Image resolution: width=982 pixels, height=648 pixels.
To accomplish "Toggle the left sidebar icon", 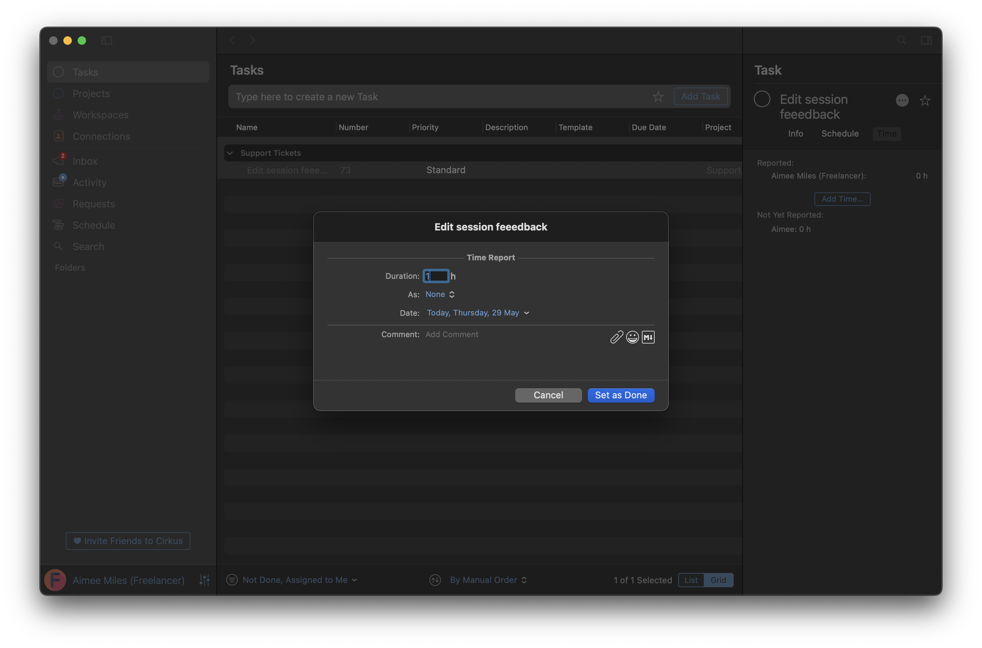I will (x=107, y=40).
